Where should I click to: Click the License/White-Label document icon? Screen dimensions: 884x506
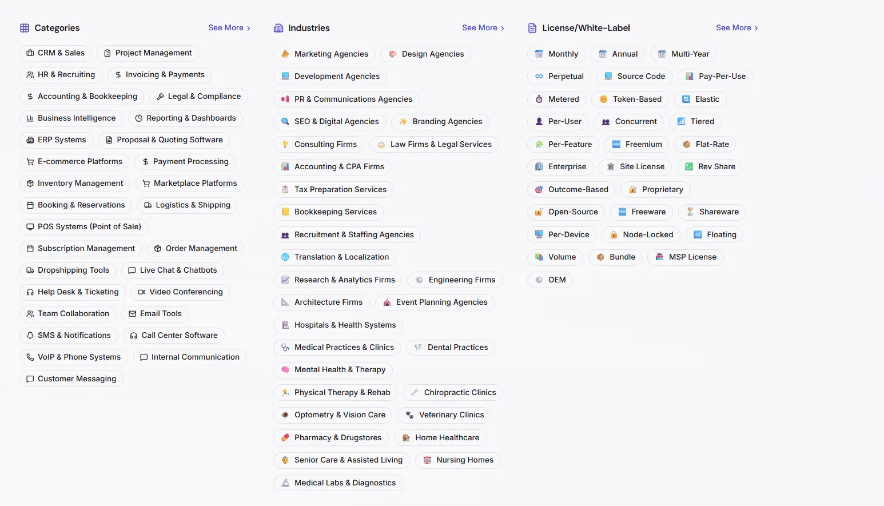point(532,28)
